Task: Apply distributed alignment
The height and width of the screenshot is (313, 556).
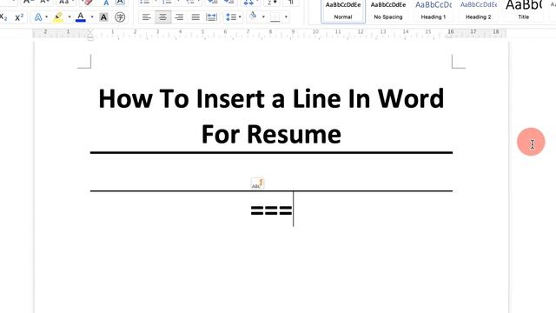Action: [211, 17]
